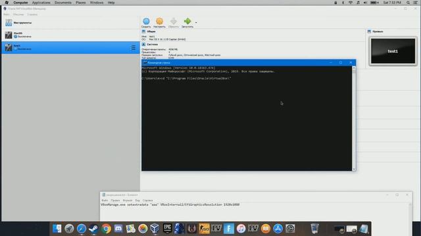The width and height of the screenshot is (421, 236).
Task: Open the Places menu in top bar
Action: coord(80,3)
